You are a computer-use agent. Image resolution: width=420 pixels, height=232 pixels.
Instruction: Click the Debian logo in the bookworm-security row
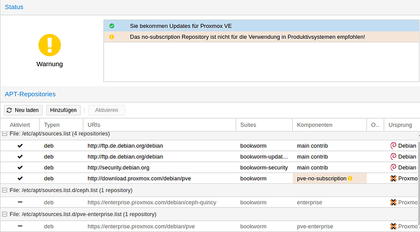tap(393, 168)
